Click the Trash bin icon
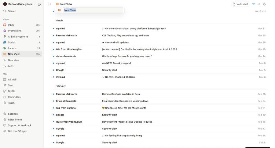Screen dimensions: 275x148 tap(5, 103)
